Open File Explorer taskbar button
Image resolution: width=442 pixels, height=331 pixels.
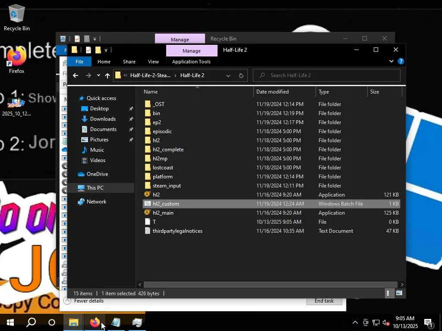(74, 322)
